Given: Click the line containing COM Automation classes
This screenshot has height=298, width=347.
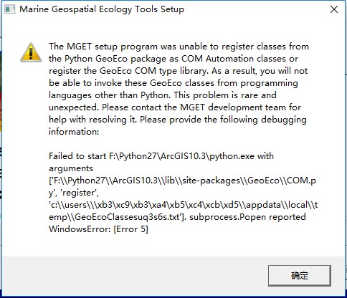Looking at the screenshot, I should 173,59.
